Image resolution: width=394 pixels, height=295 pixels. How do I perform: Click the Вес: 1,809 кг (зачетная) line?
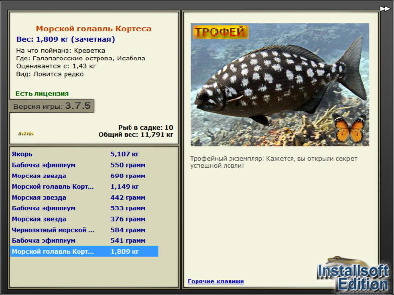click(66, 39)
